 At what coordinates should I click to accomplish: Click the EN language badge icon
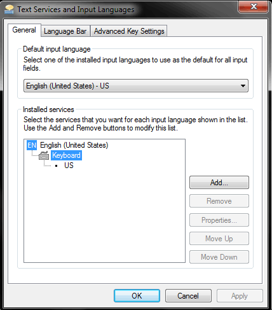click(x=32, y=145)
